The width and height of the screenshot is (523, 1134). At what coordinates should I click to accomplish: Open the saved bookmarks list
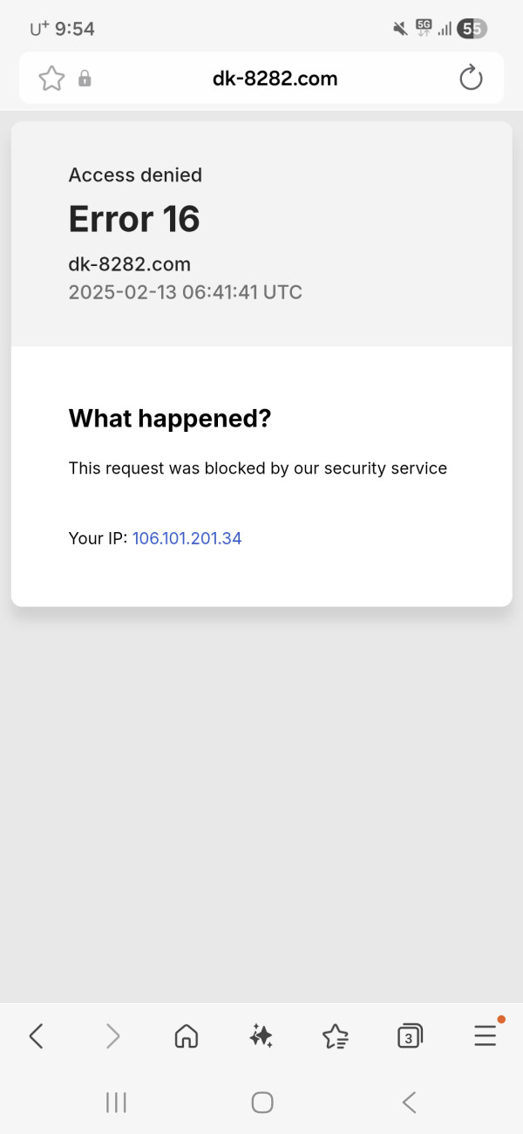click(336, 1035)
